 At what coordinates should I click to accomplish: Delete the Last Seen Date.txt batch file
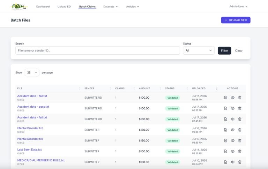(240, 151)
